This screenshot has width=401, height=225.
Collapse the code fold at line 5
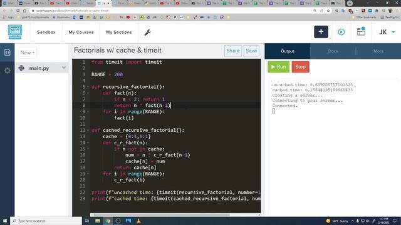pyautogui.click(x=88, y=87)
